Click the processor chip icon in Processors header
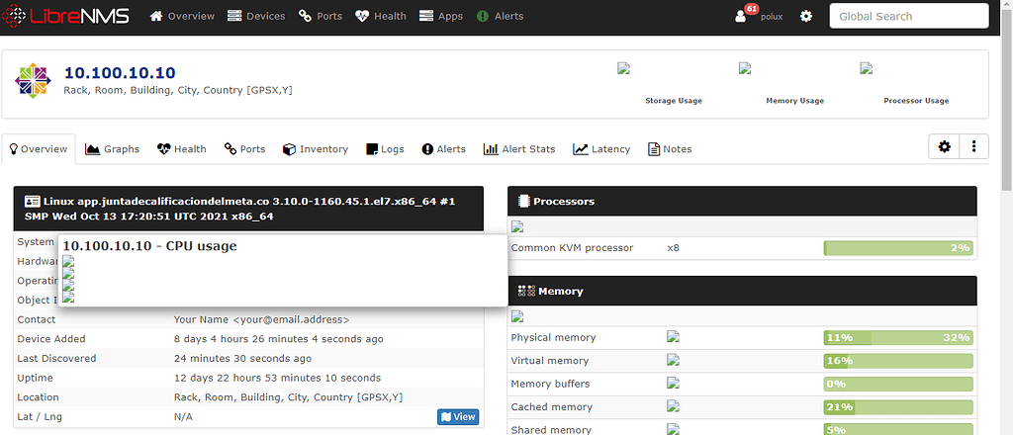The width and height of the screenshot is (1013, 435). 524,202
